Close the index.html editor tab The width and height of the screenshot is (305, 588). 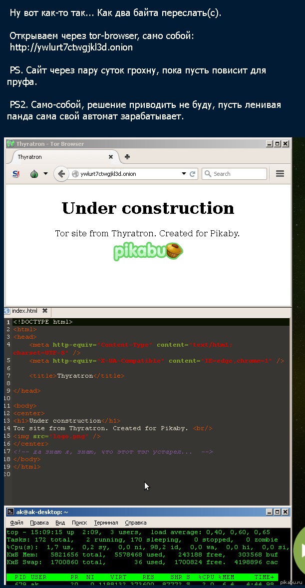click(45, 311)
